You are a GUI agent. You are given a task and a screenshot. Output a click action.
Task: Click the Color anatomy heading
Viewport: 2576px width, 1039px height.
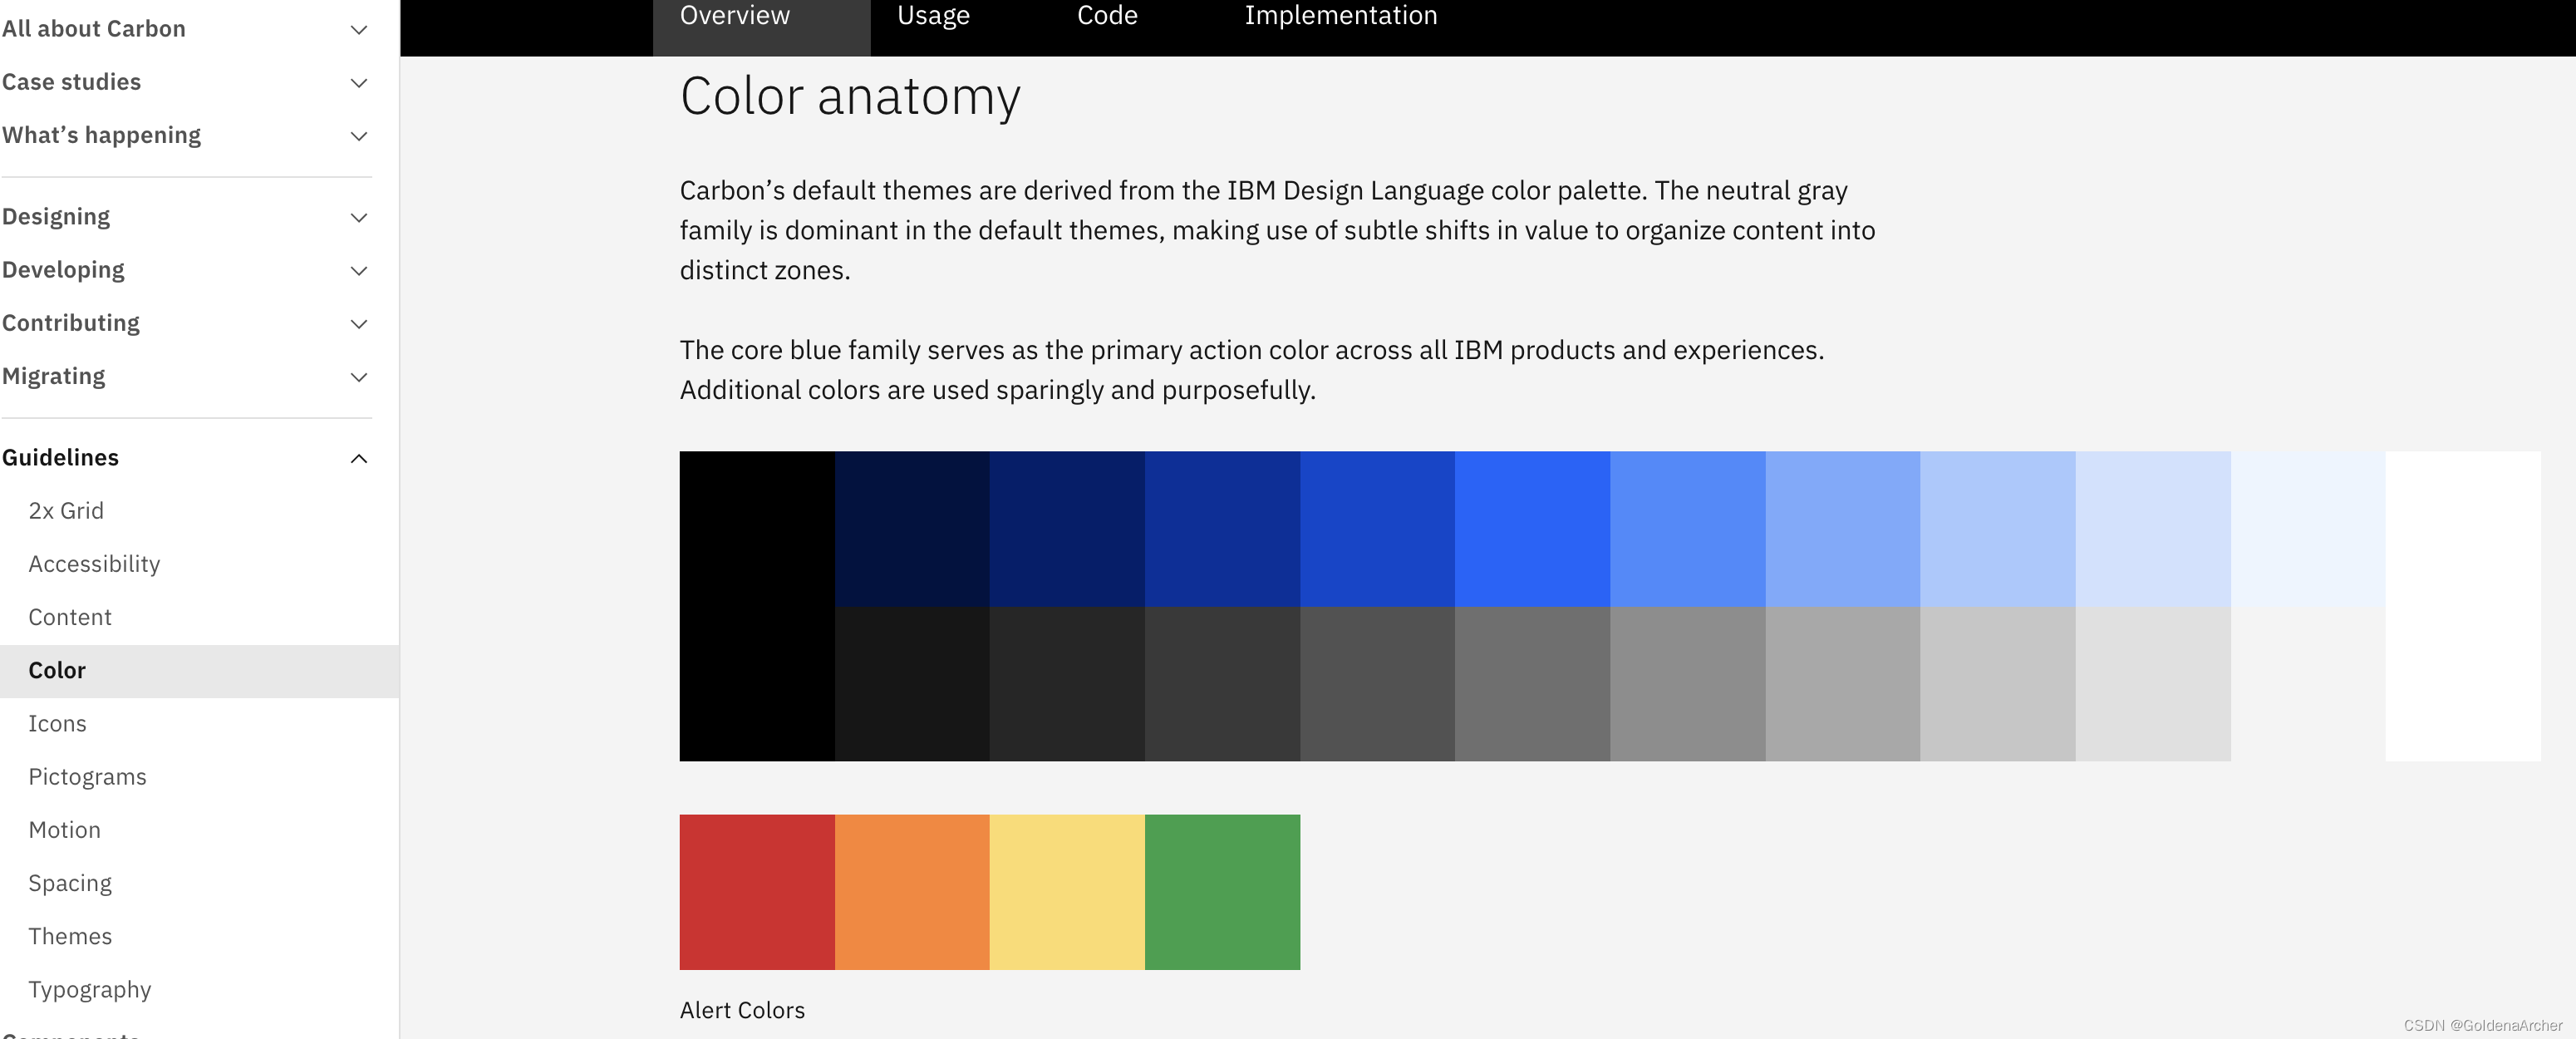tap(850, 97)
